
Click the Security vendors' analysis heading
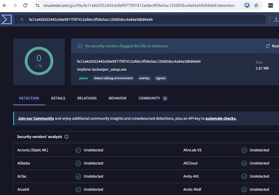click(x=40, y=137)
